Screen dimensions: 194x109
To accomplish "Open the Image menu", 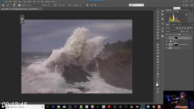I will [x=15, y=2].
